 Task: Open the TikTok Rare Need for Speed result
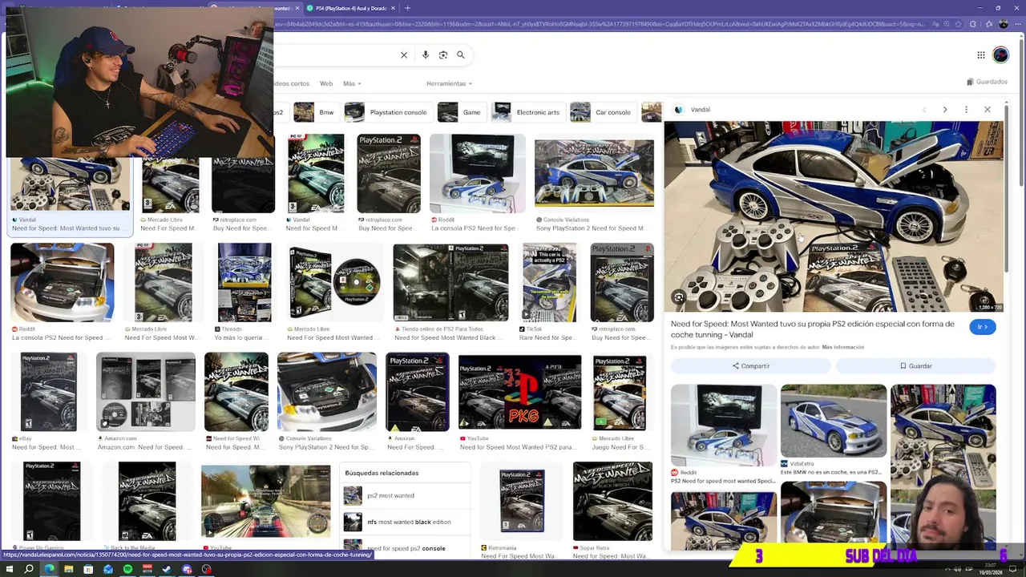click(x=549, y=282)
